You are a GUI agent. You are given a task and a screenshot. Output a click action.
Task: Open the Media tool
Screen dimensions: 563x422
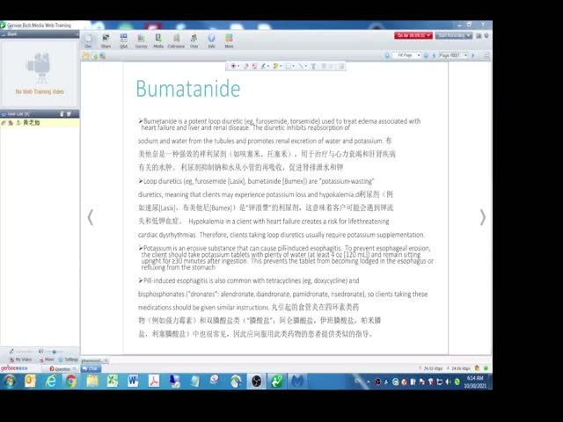pos(158,41)
